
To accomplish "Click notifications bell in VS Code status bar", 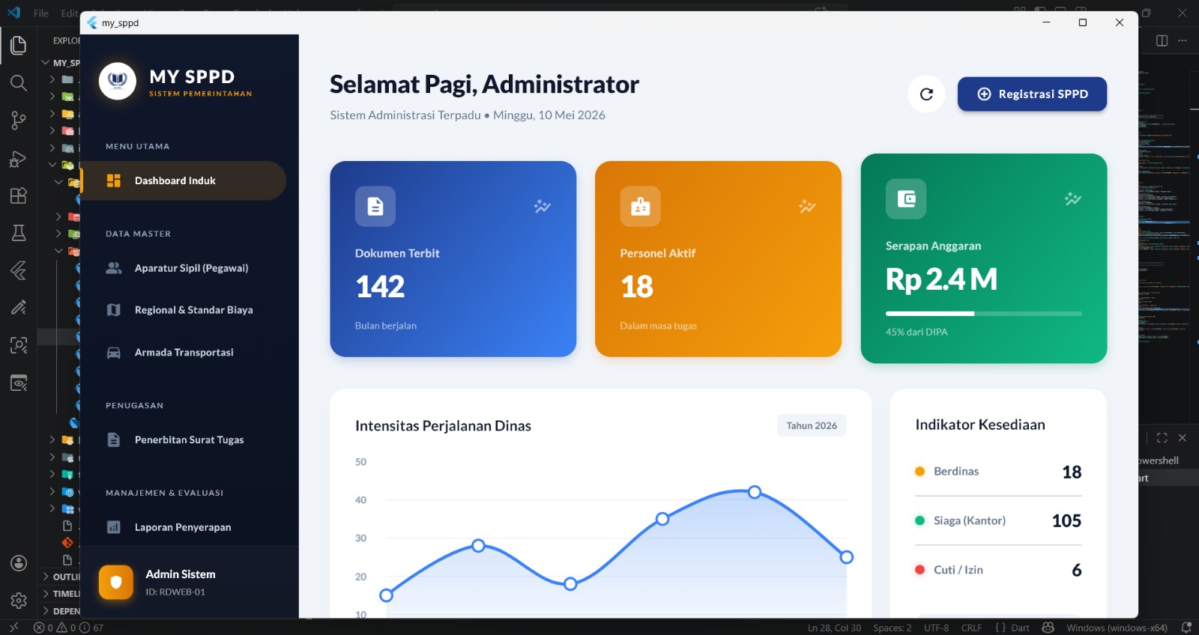I will (x=1186, y=628).
